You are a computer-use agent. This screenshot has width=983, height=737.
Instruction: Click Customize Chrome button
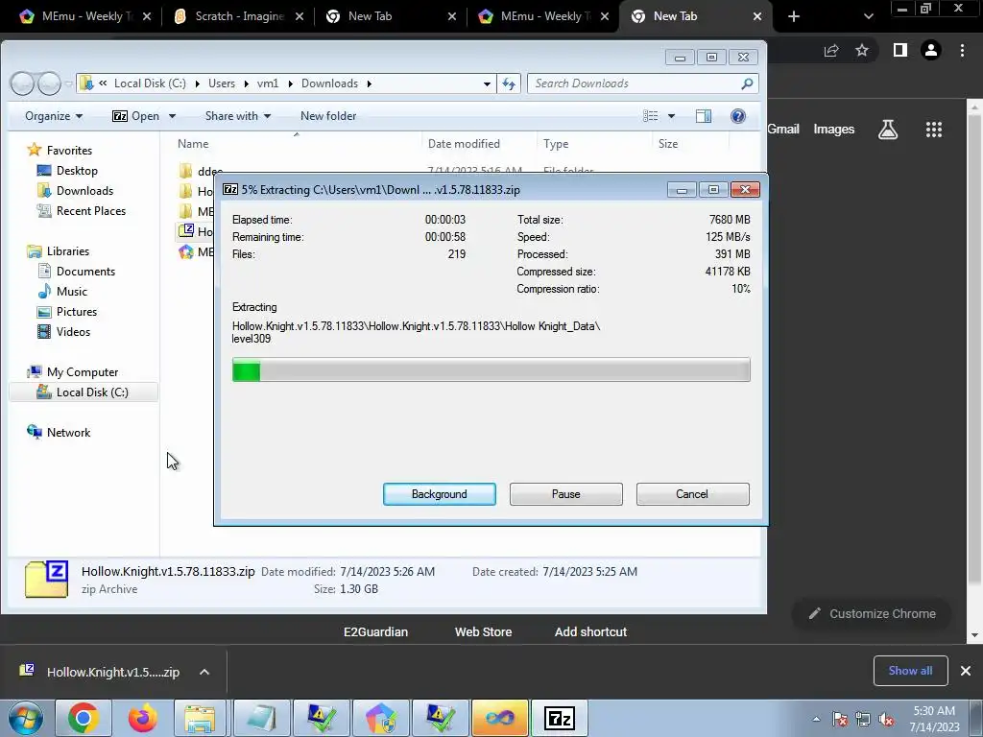coord(872,613)
